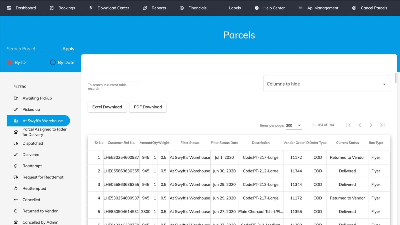
Task: Click row 2 reference LHE055863636355
Action: tap(121, 171)
